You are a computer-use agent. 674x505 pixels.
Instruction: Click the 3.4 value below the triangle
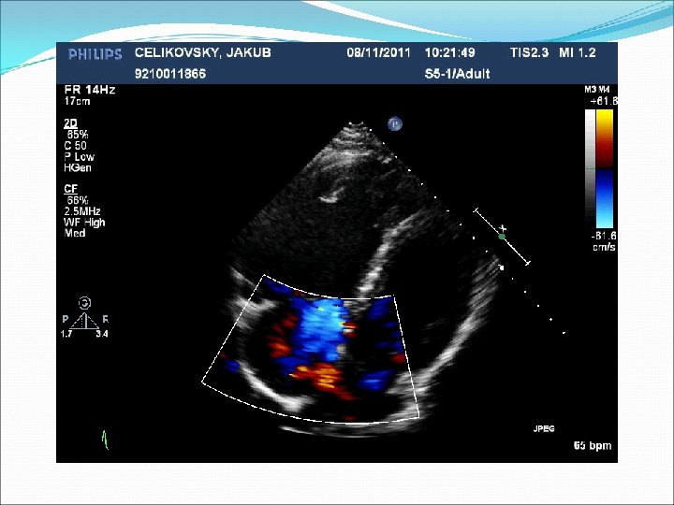pyautogui.click(x=101, y=334)
